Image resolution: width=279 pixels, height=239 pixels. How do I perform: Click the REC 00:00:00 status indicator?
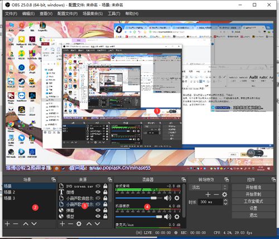pos(190,233)
